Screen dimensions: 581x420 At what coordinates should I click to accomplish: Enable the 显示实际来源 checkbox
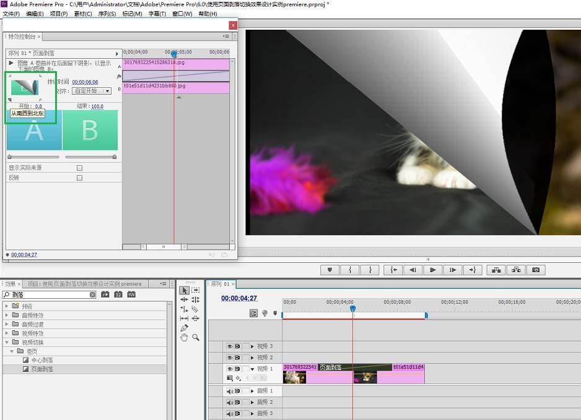click(x=79, y=168)
